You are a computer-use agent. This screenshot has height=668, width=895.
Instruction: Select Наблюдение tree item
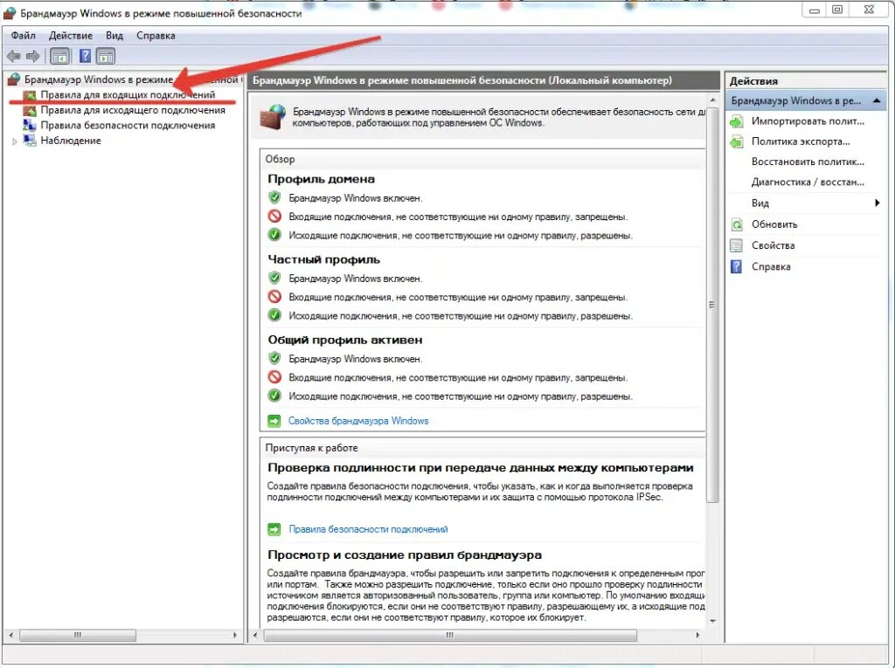click(x=71, y=141)
